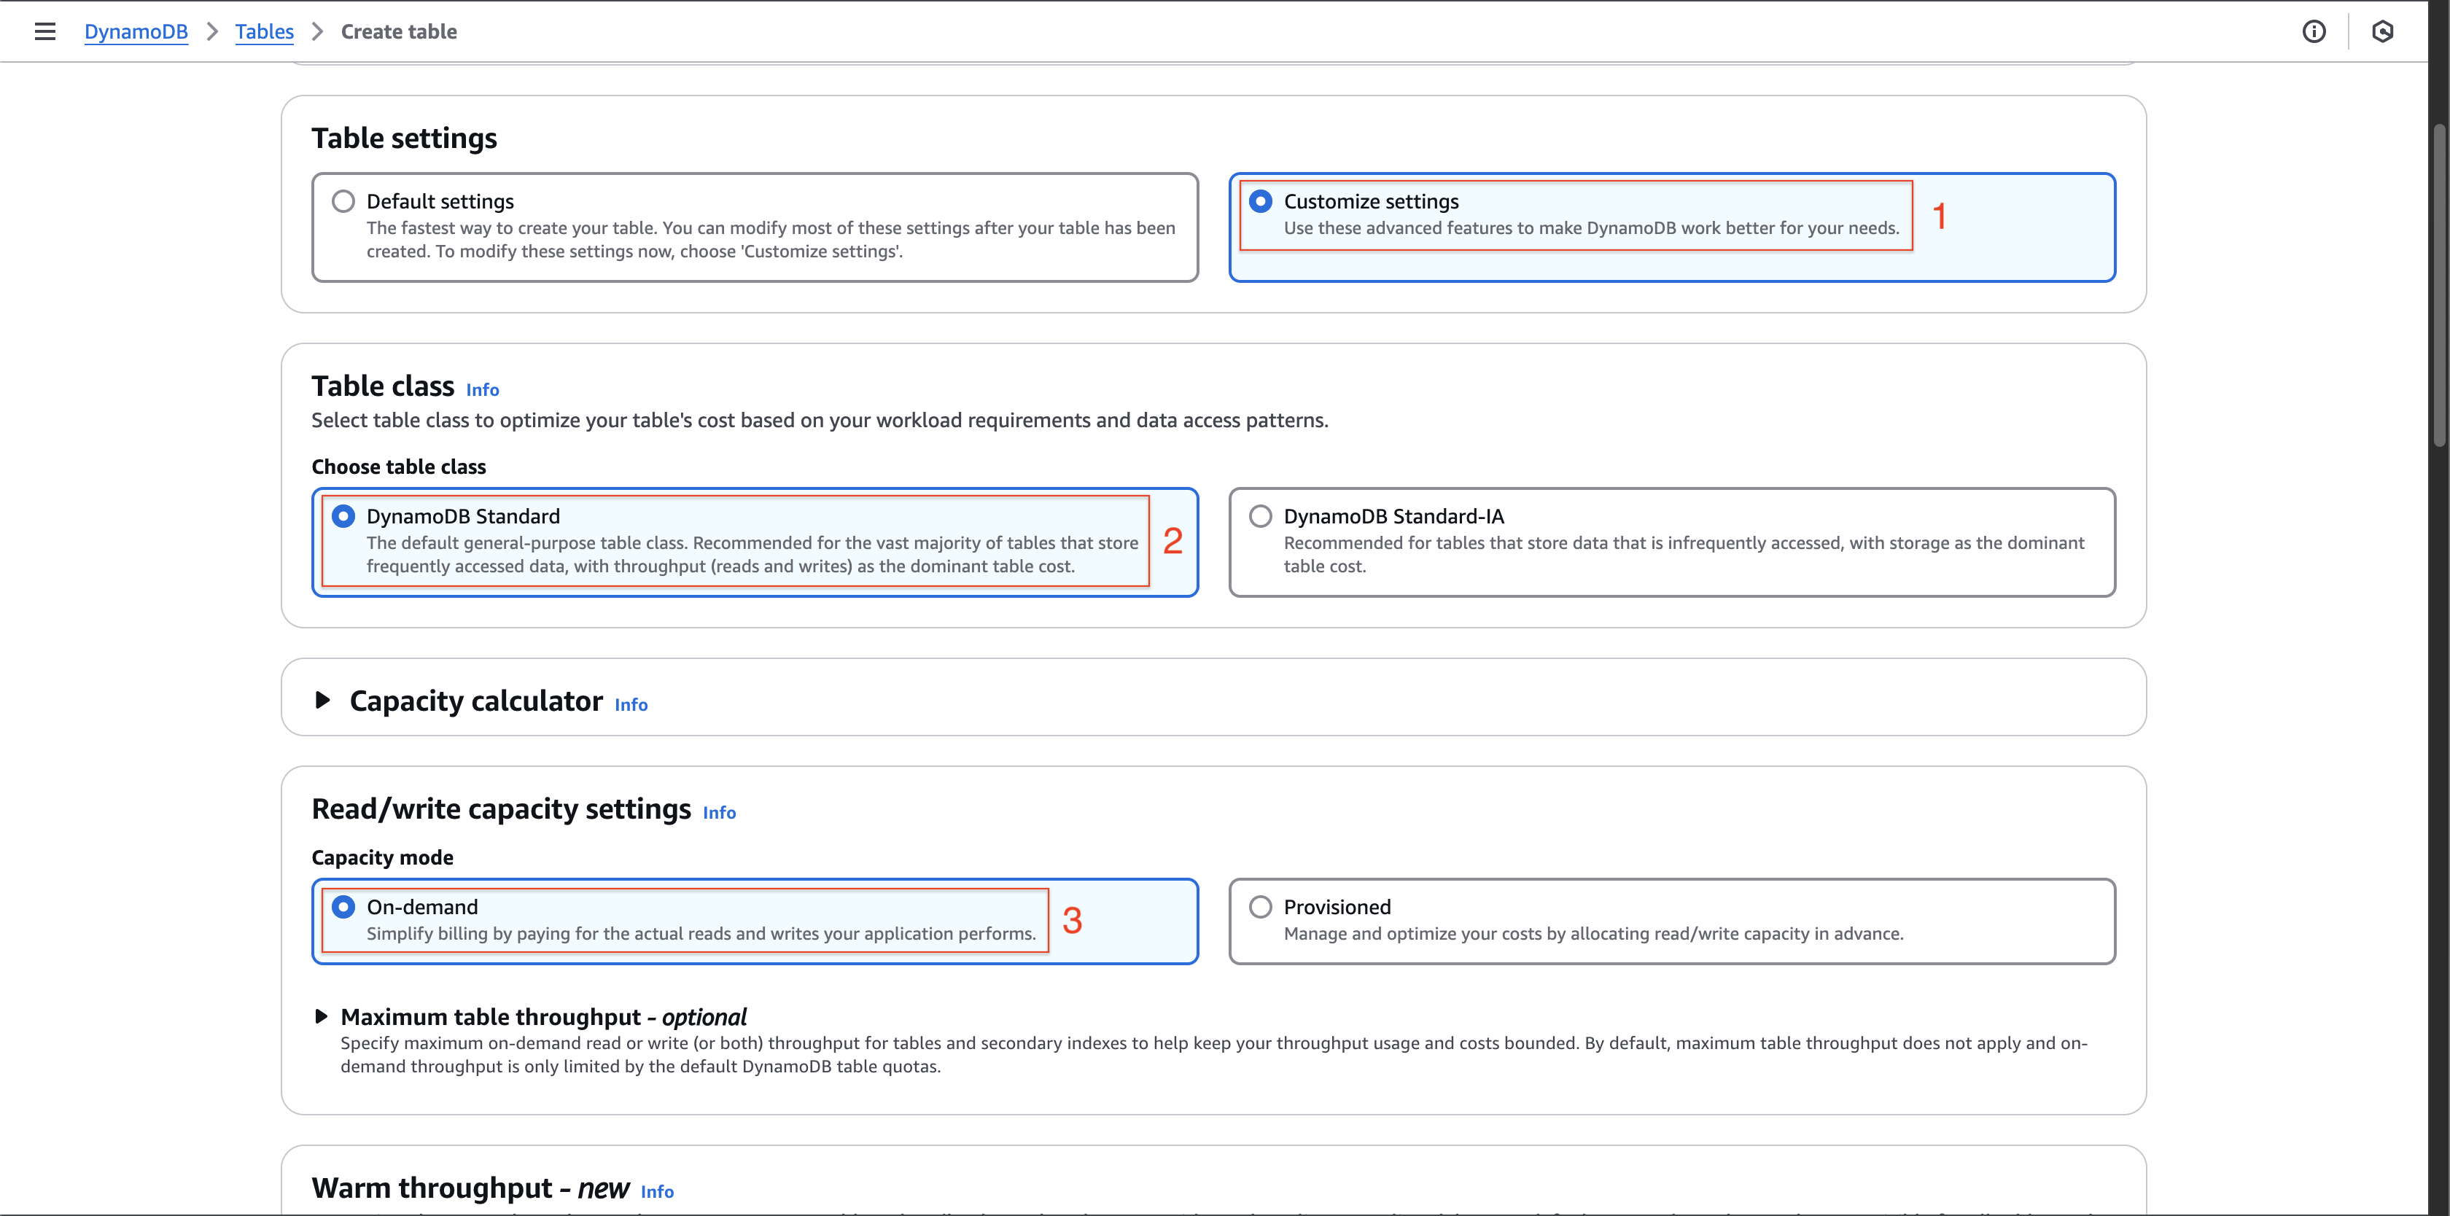The height and width of the screenshot is (1216, 2450).
Task: Click the Choose table class label
Action: pyautogui.click(x=399, y=467)
